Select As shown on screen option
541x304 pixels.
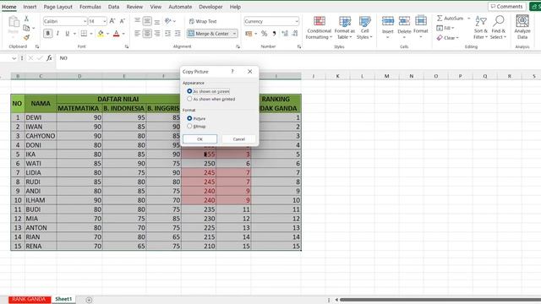point(209,91)
